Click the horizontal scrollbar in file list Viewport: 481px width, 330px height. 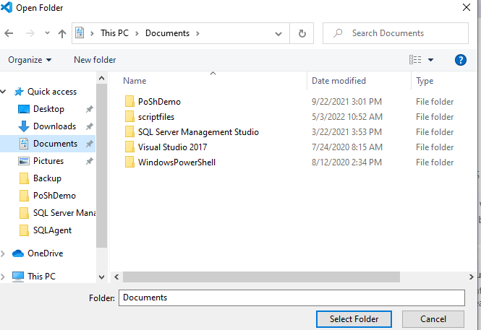point(261,277)
